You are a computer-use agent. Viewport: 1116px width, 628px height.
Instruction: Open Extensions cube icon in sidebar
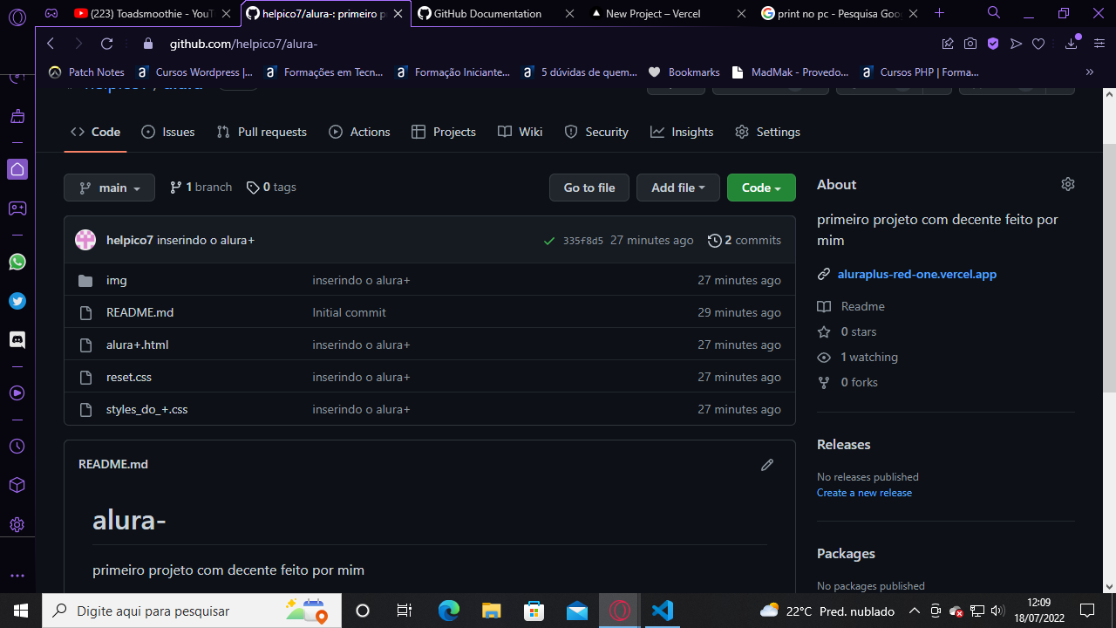(x=17, y=485)
